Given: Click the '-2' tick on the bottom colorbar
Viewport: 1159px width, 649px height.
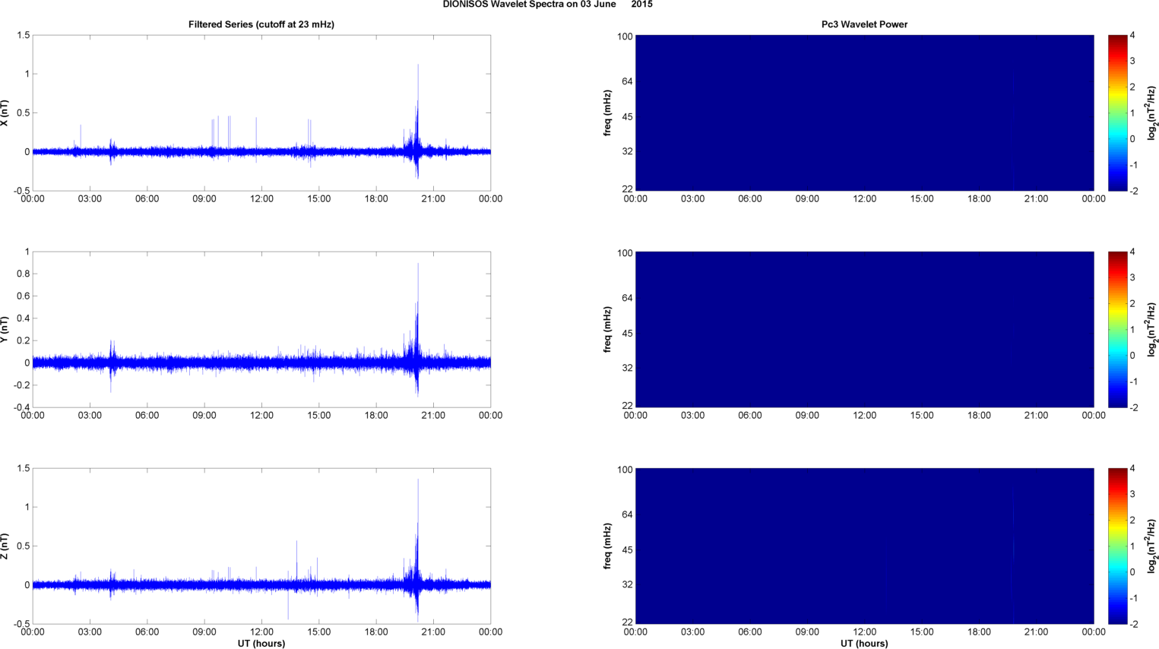Looking at the screenshot, I should click(1134, 624).
